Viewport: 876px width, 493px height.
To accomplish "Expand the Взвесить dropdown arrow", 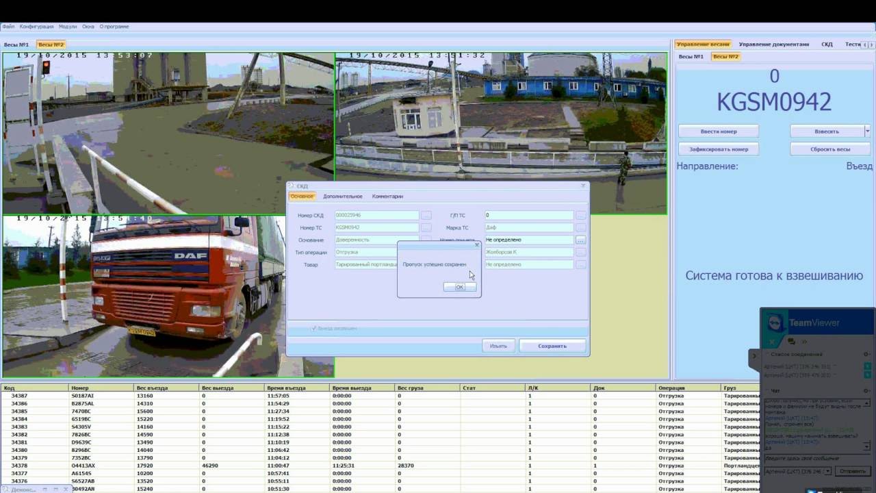I will 867,131.
